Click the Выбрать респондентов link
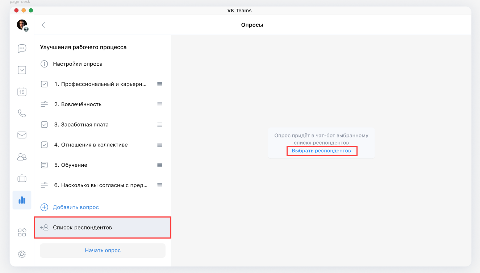Screen dimensions: 480x273 tap(321, 151)
